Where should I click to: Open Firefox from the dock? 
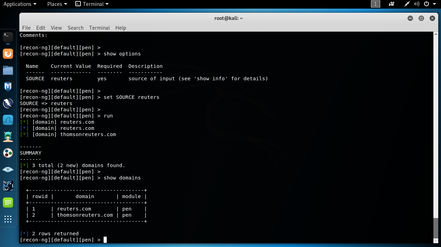pos(8,54)
